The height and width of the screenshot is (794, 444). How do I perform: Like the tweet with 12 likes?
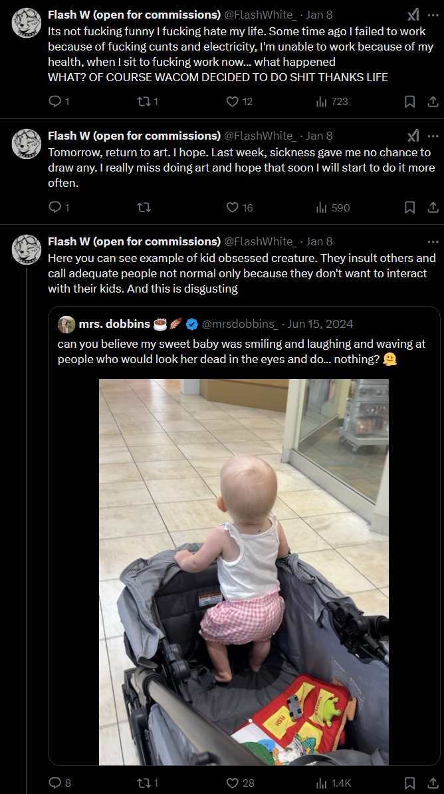[233, 102]
